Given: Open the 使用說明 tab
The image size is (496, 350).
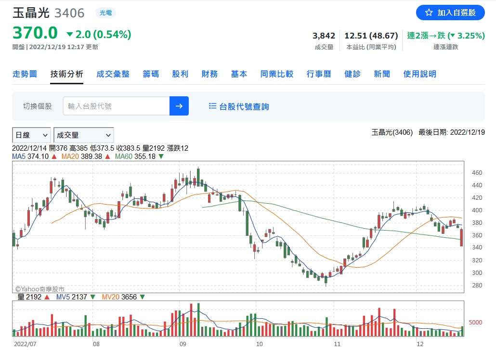Looking at the screenshot, I should coord(420,74).
